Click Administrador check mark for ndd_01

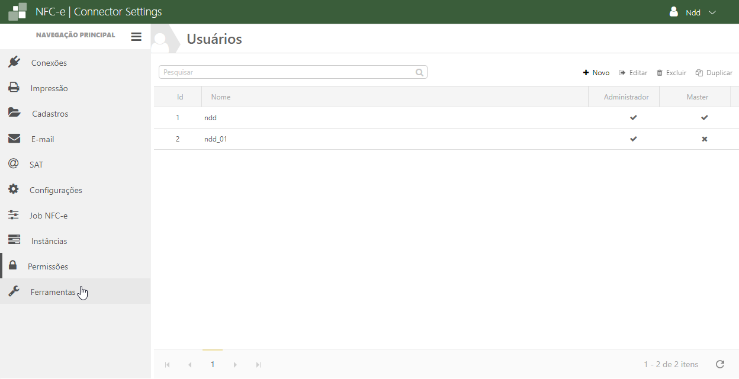[633, 139]
